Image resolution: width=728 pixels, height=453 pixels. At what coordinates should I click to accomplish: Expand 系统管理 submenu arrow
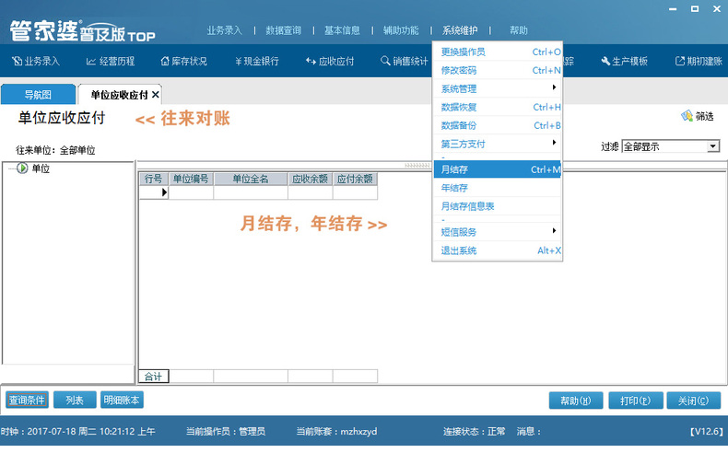click(554, 87)
